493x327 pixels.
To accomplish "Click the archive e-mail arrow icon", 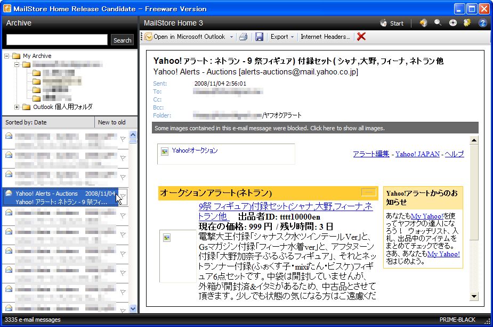I will 424,23.
